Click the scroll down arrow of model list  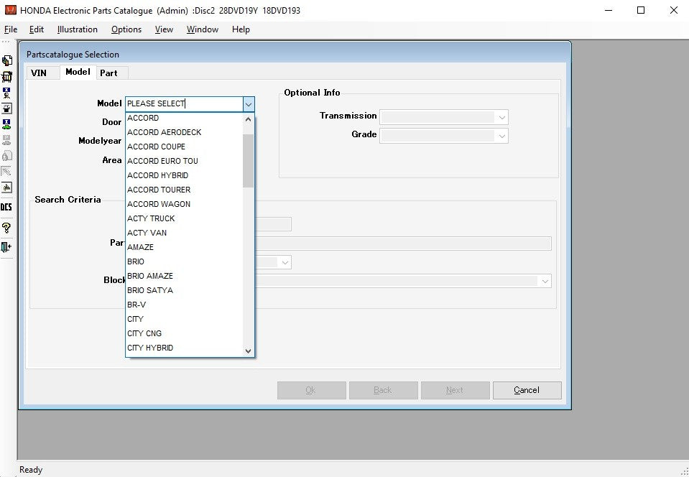[249, 351]
